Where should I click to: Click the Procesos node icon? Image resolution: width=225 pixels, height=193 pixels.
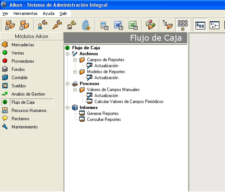pyautogui.click(x=75, y=84)
